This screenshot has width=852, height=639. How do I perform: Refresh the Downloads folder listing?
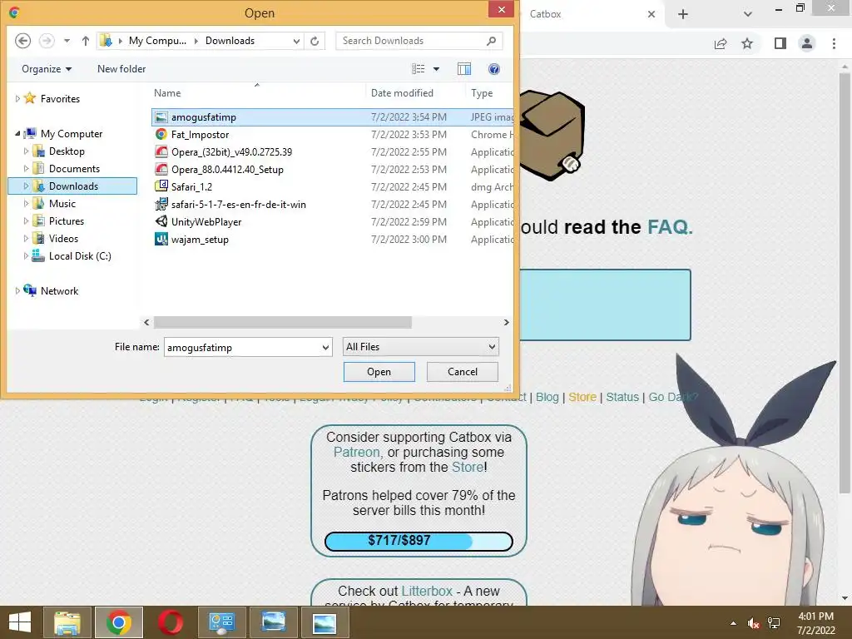315,41
